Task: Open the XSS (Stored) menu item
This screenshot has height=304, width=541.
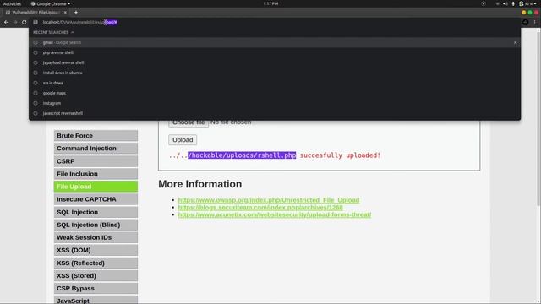Action: [96, 276]
